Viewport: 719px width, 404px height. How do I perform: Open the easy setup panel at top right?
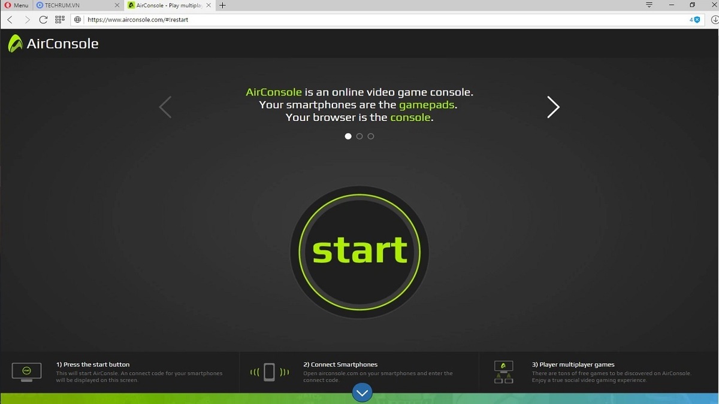648,5
